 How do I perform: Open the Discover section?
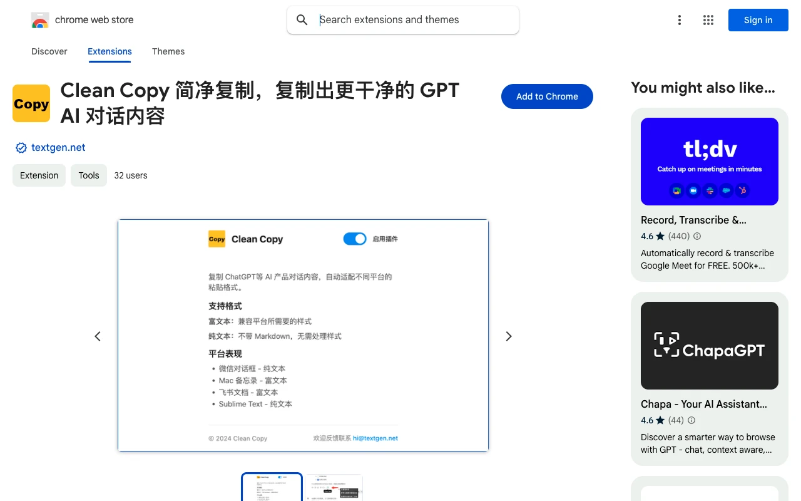[49, 51]
